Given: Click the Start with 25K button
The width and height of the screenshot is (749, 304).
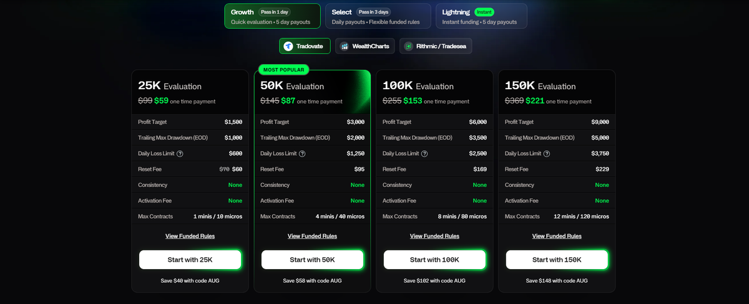Looking at the screenshot, I should coord(190,260).
